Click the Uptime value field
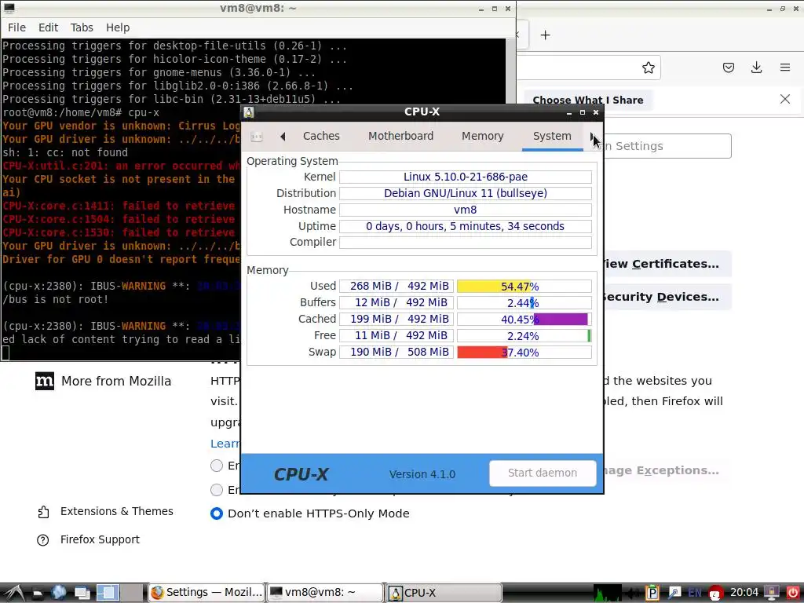 point(465,226)
